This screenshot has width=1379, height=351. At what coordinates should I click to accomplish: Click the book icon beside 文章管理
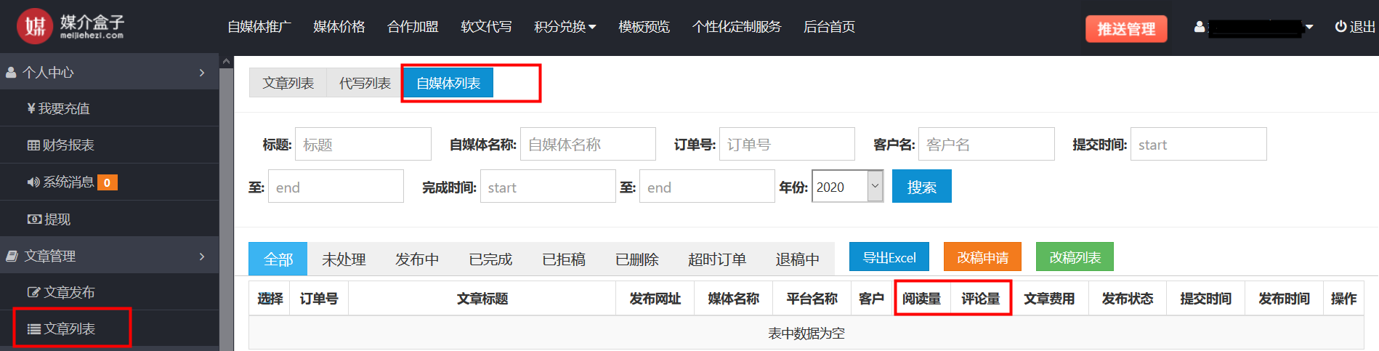point(12,257)
